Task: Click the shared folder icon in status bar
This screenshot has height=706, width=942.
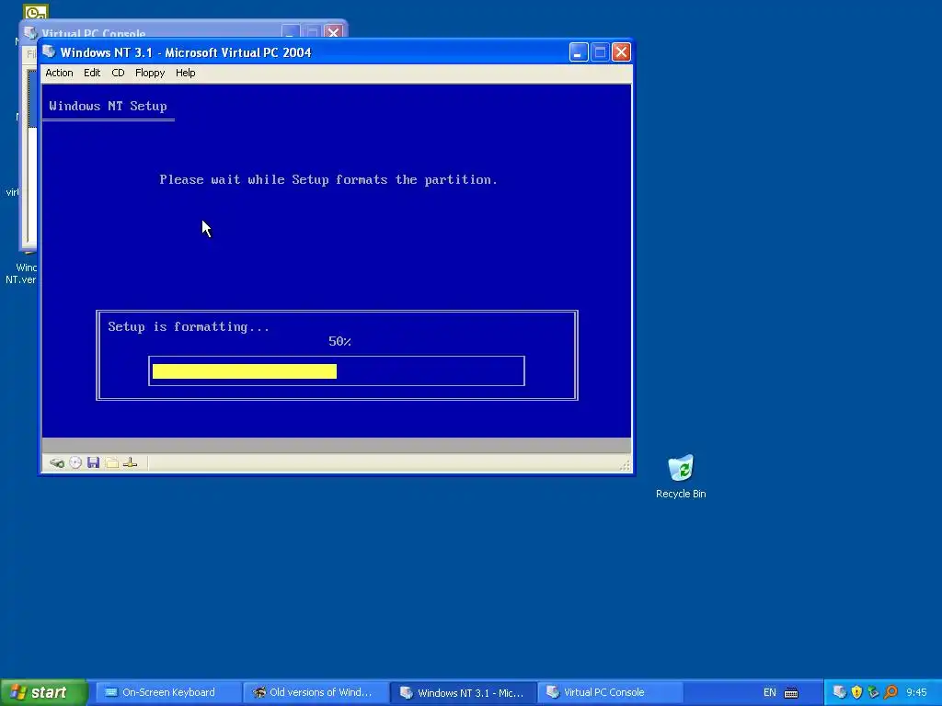Action: (111, 462)
